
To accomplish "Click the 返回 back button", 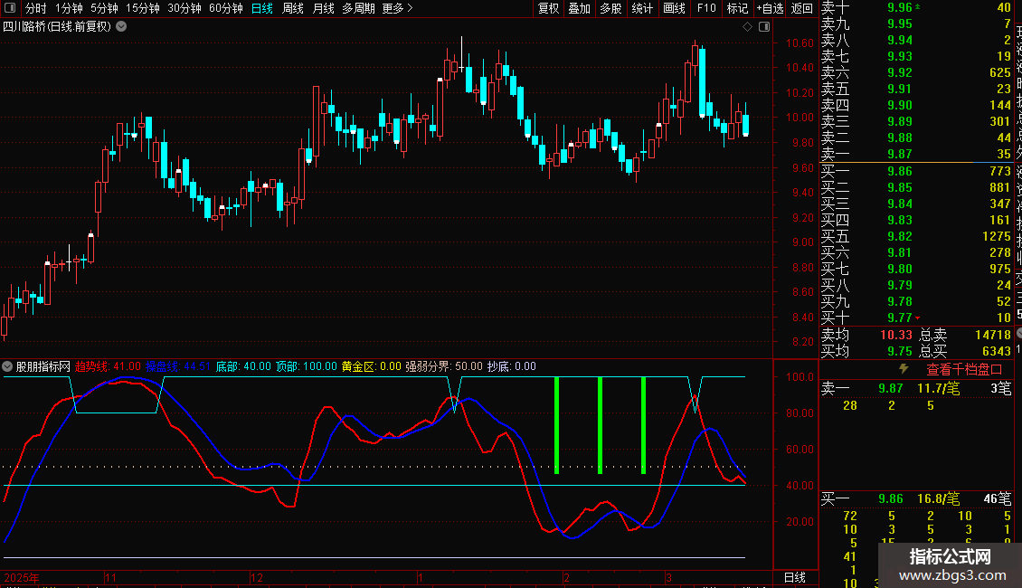I will [x=801, y=8].
